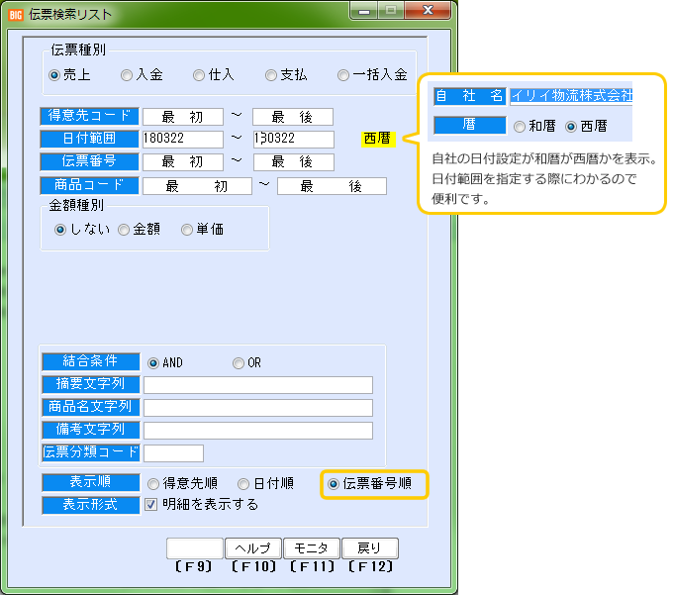The image size is (673, 595).
Task: Click the blank F9 button
Action: (x=195, y=548)
